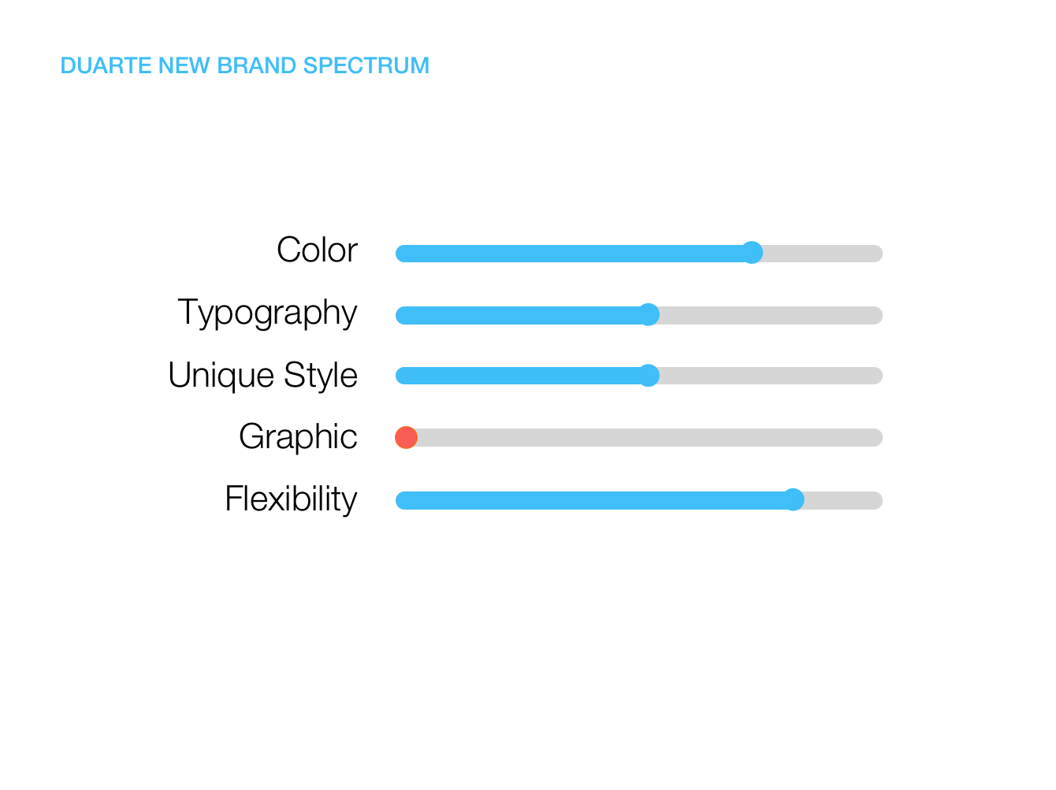Click the gray unfilled part of Typography slider

point(771,315)
